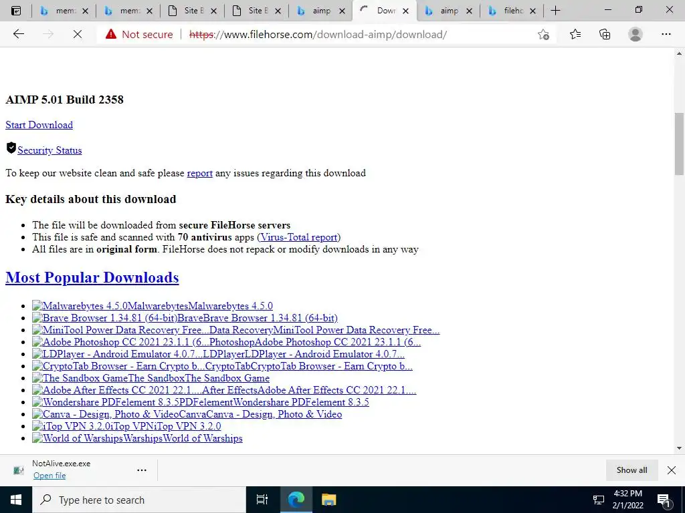Open Task View on the taskbar
The width and height of the screenshot is (685, 513).
(x=262, y=500)
